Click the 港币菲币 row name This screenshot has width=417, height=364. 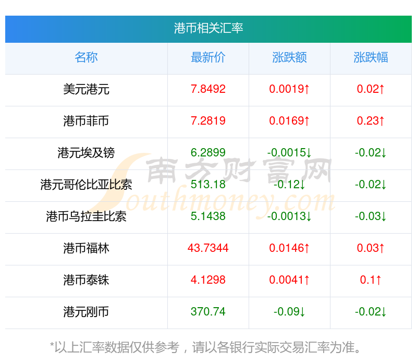86,121
